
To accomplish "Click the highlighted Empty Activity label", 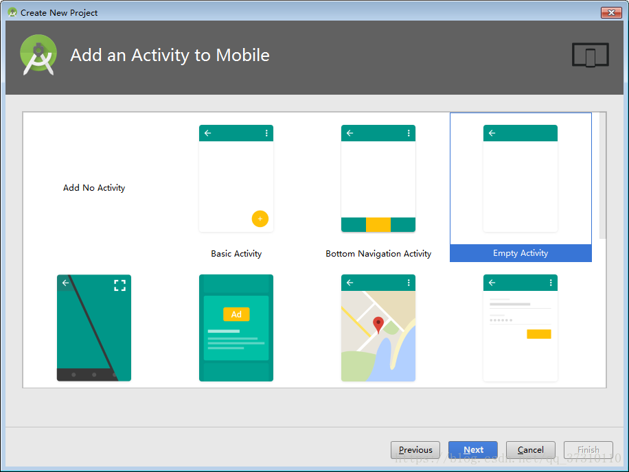I will click(521, 253).
